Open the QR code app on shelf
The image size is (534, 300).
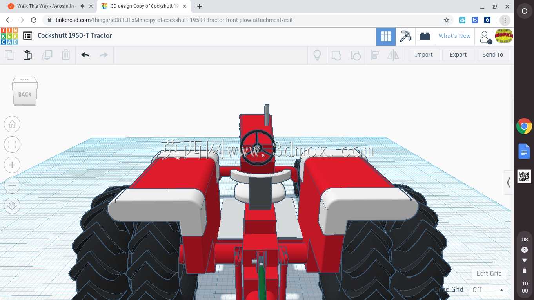(524, 176)
